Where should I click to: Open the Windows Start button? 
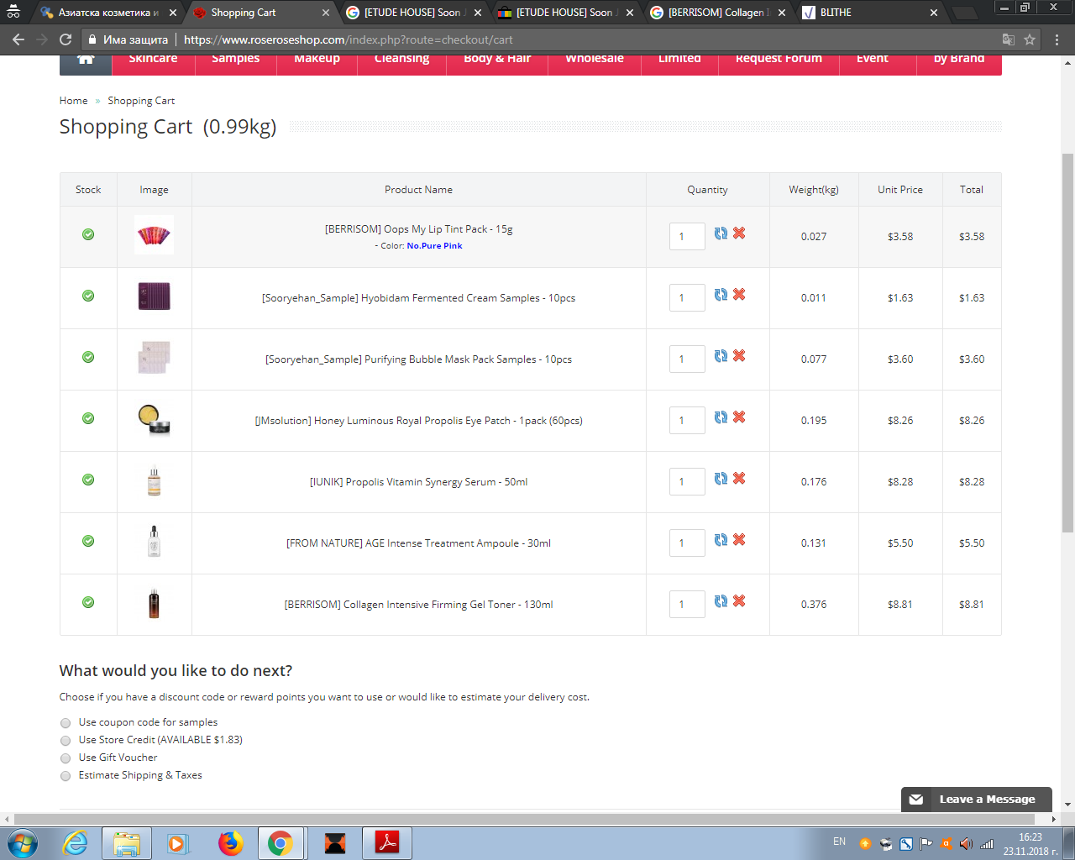[x=23, y=843]
